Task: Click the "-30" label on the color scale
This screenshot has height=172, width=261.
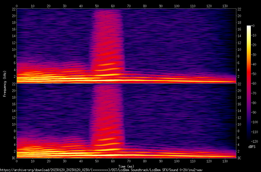Action: [x=253, y=55]
